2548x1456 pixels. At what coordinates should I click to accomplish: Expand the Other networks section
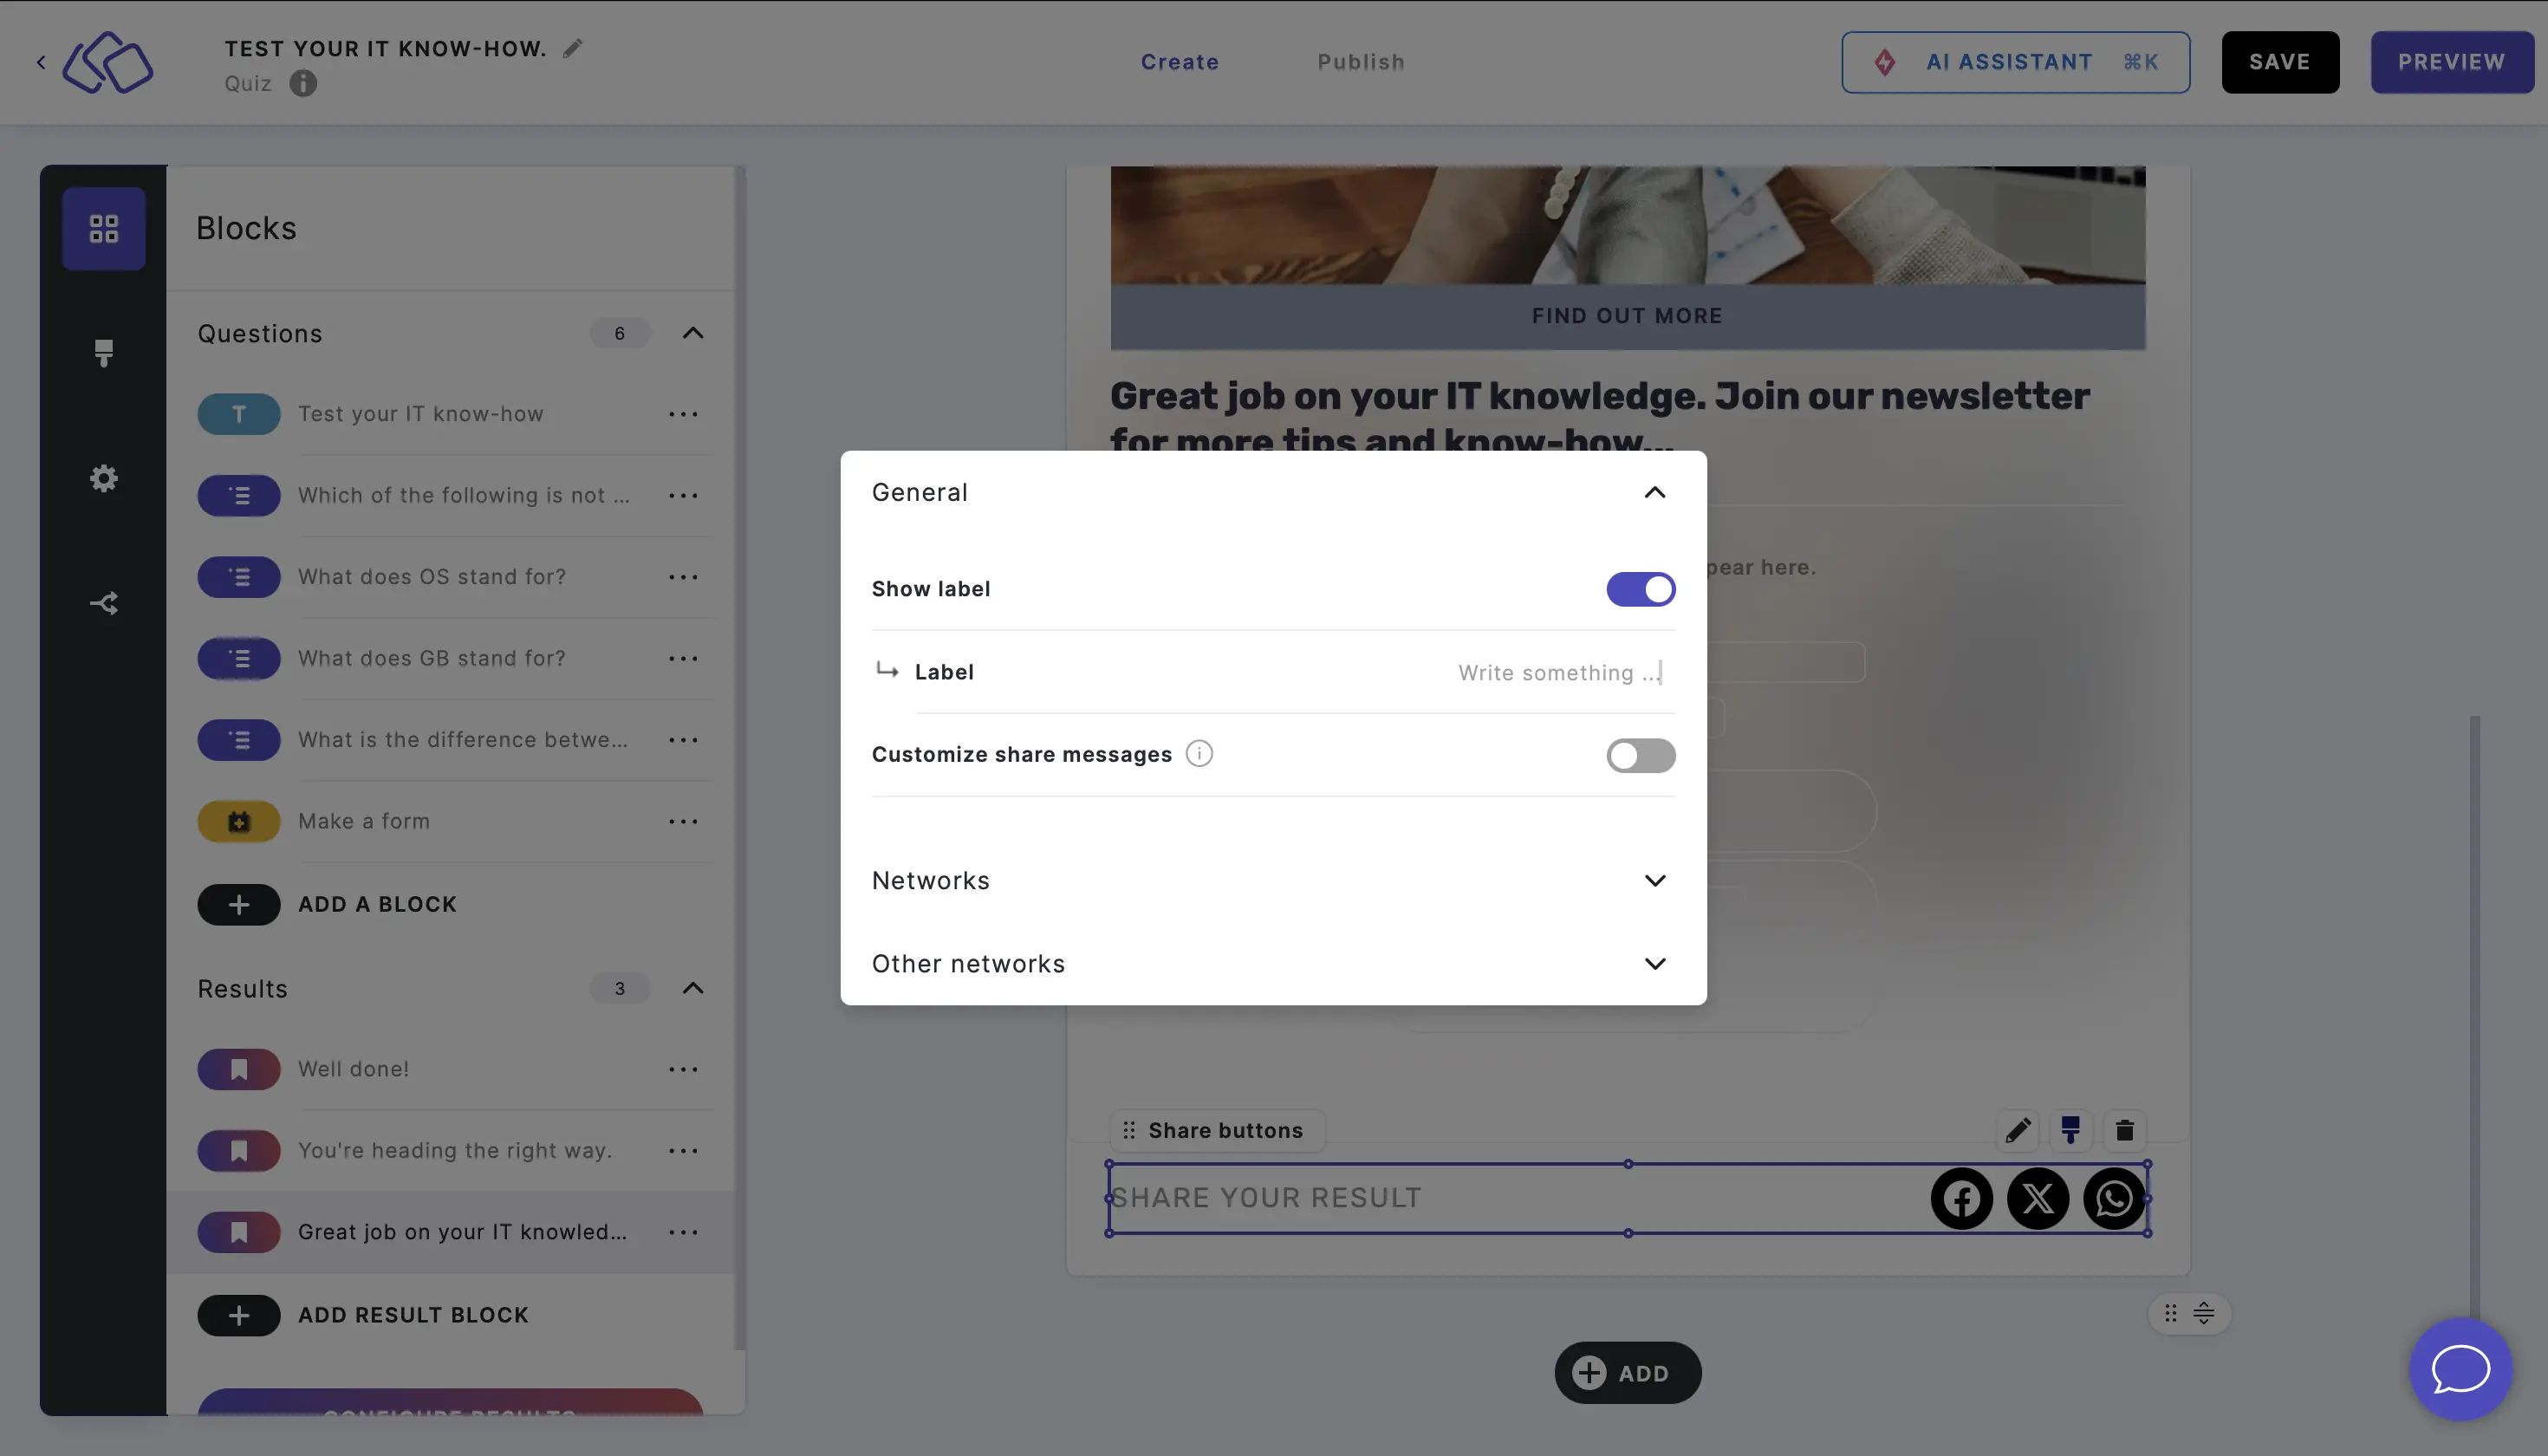point(1272,963)
